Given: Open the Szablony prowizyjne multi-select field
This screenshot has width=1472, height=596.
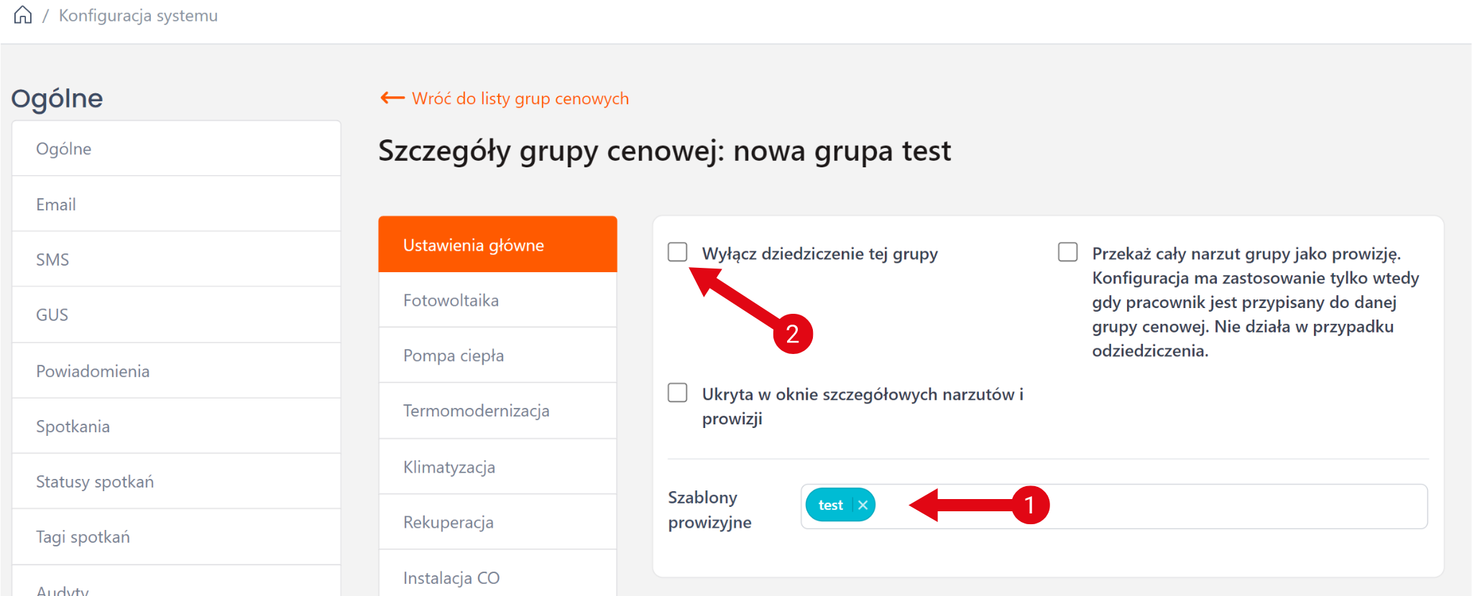Looking at the screenshot, I should (x=1150, y=506).
